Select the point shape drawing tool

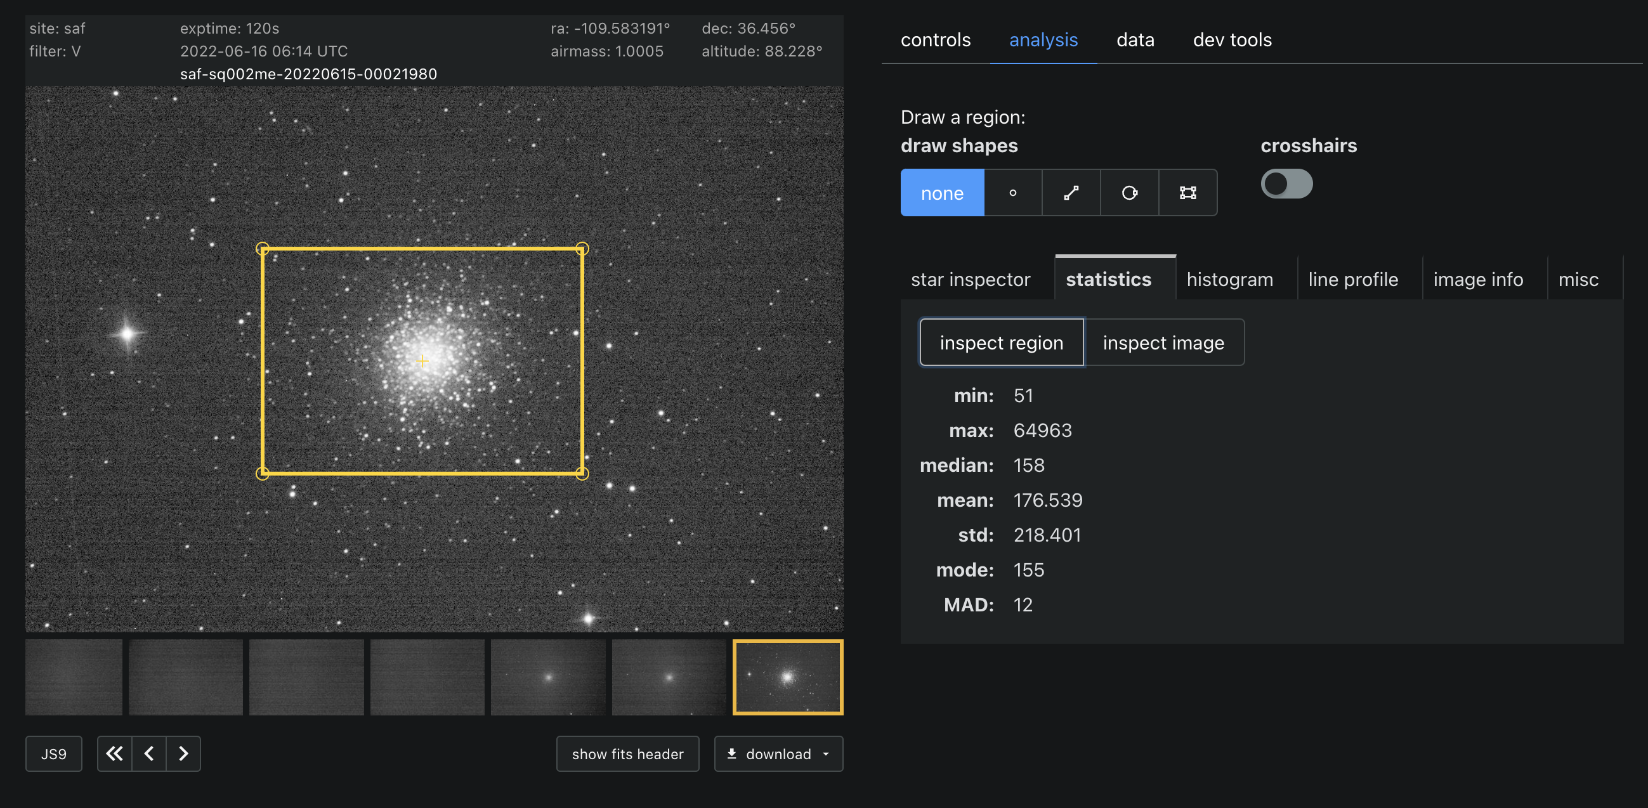(1013, 193)
